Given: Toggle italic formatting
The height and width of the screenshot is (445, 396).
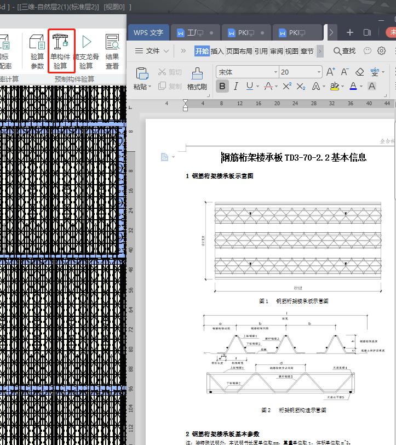Looking at the screenshot, I should tap(236, 87).
